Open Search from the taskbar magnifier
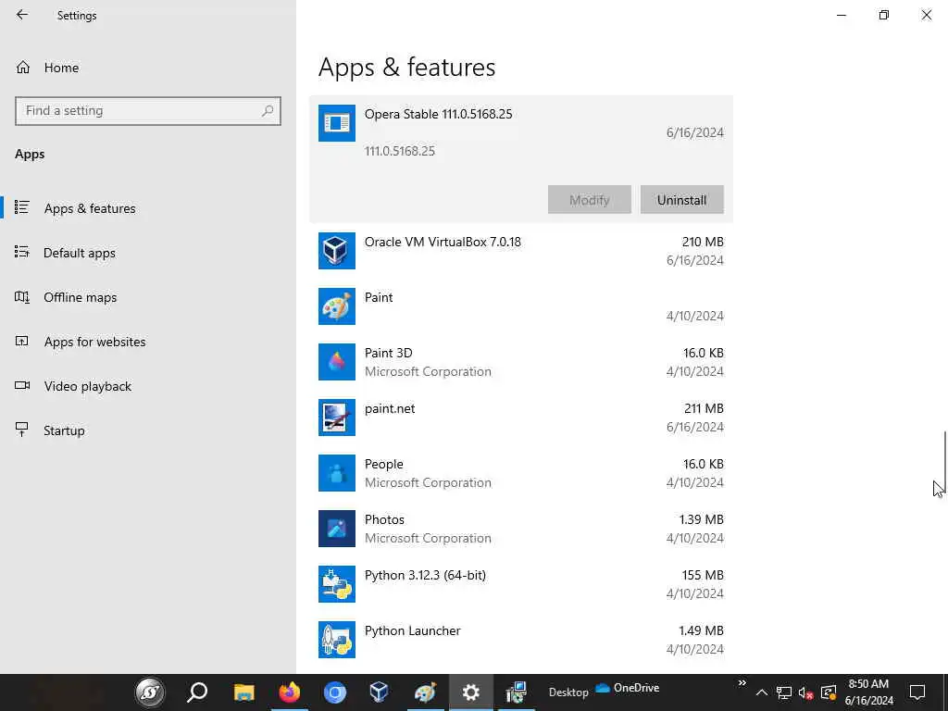The height and width of the screenshot is (711, 948). click(197, 692)
